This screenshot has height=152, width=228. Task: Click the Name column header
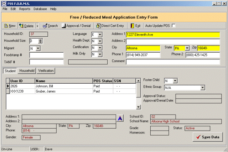[x=64, y=81]
